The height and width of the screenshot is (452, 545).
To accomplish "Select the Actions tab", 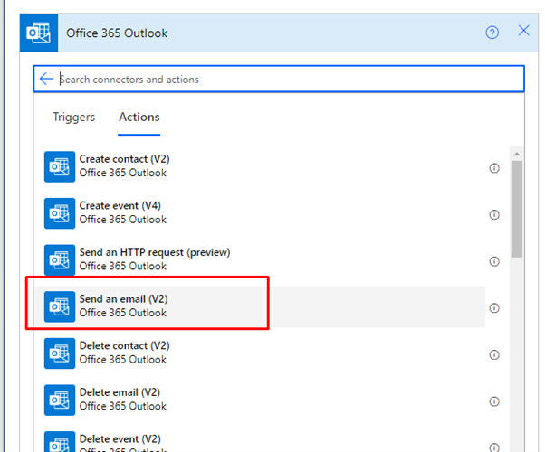I will point(139,117).
